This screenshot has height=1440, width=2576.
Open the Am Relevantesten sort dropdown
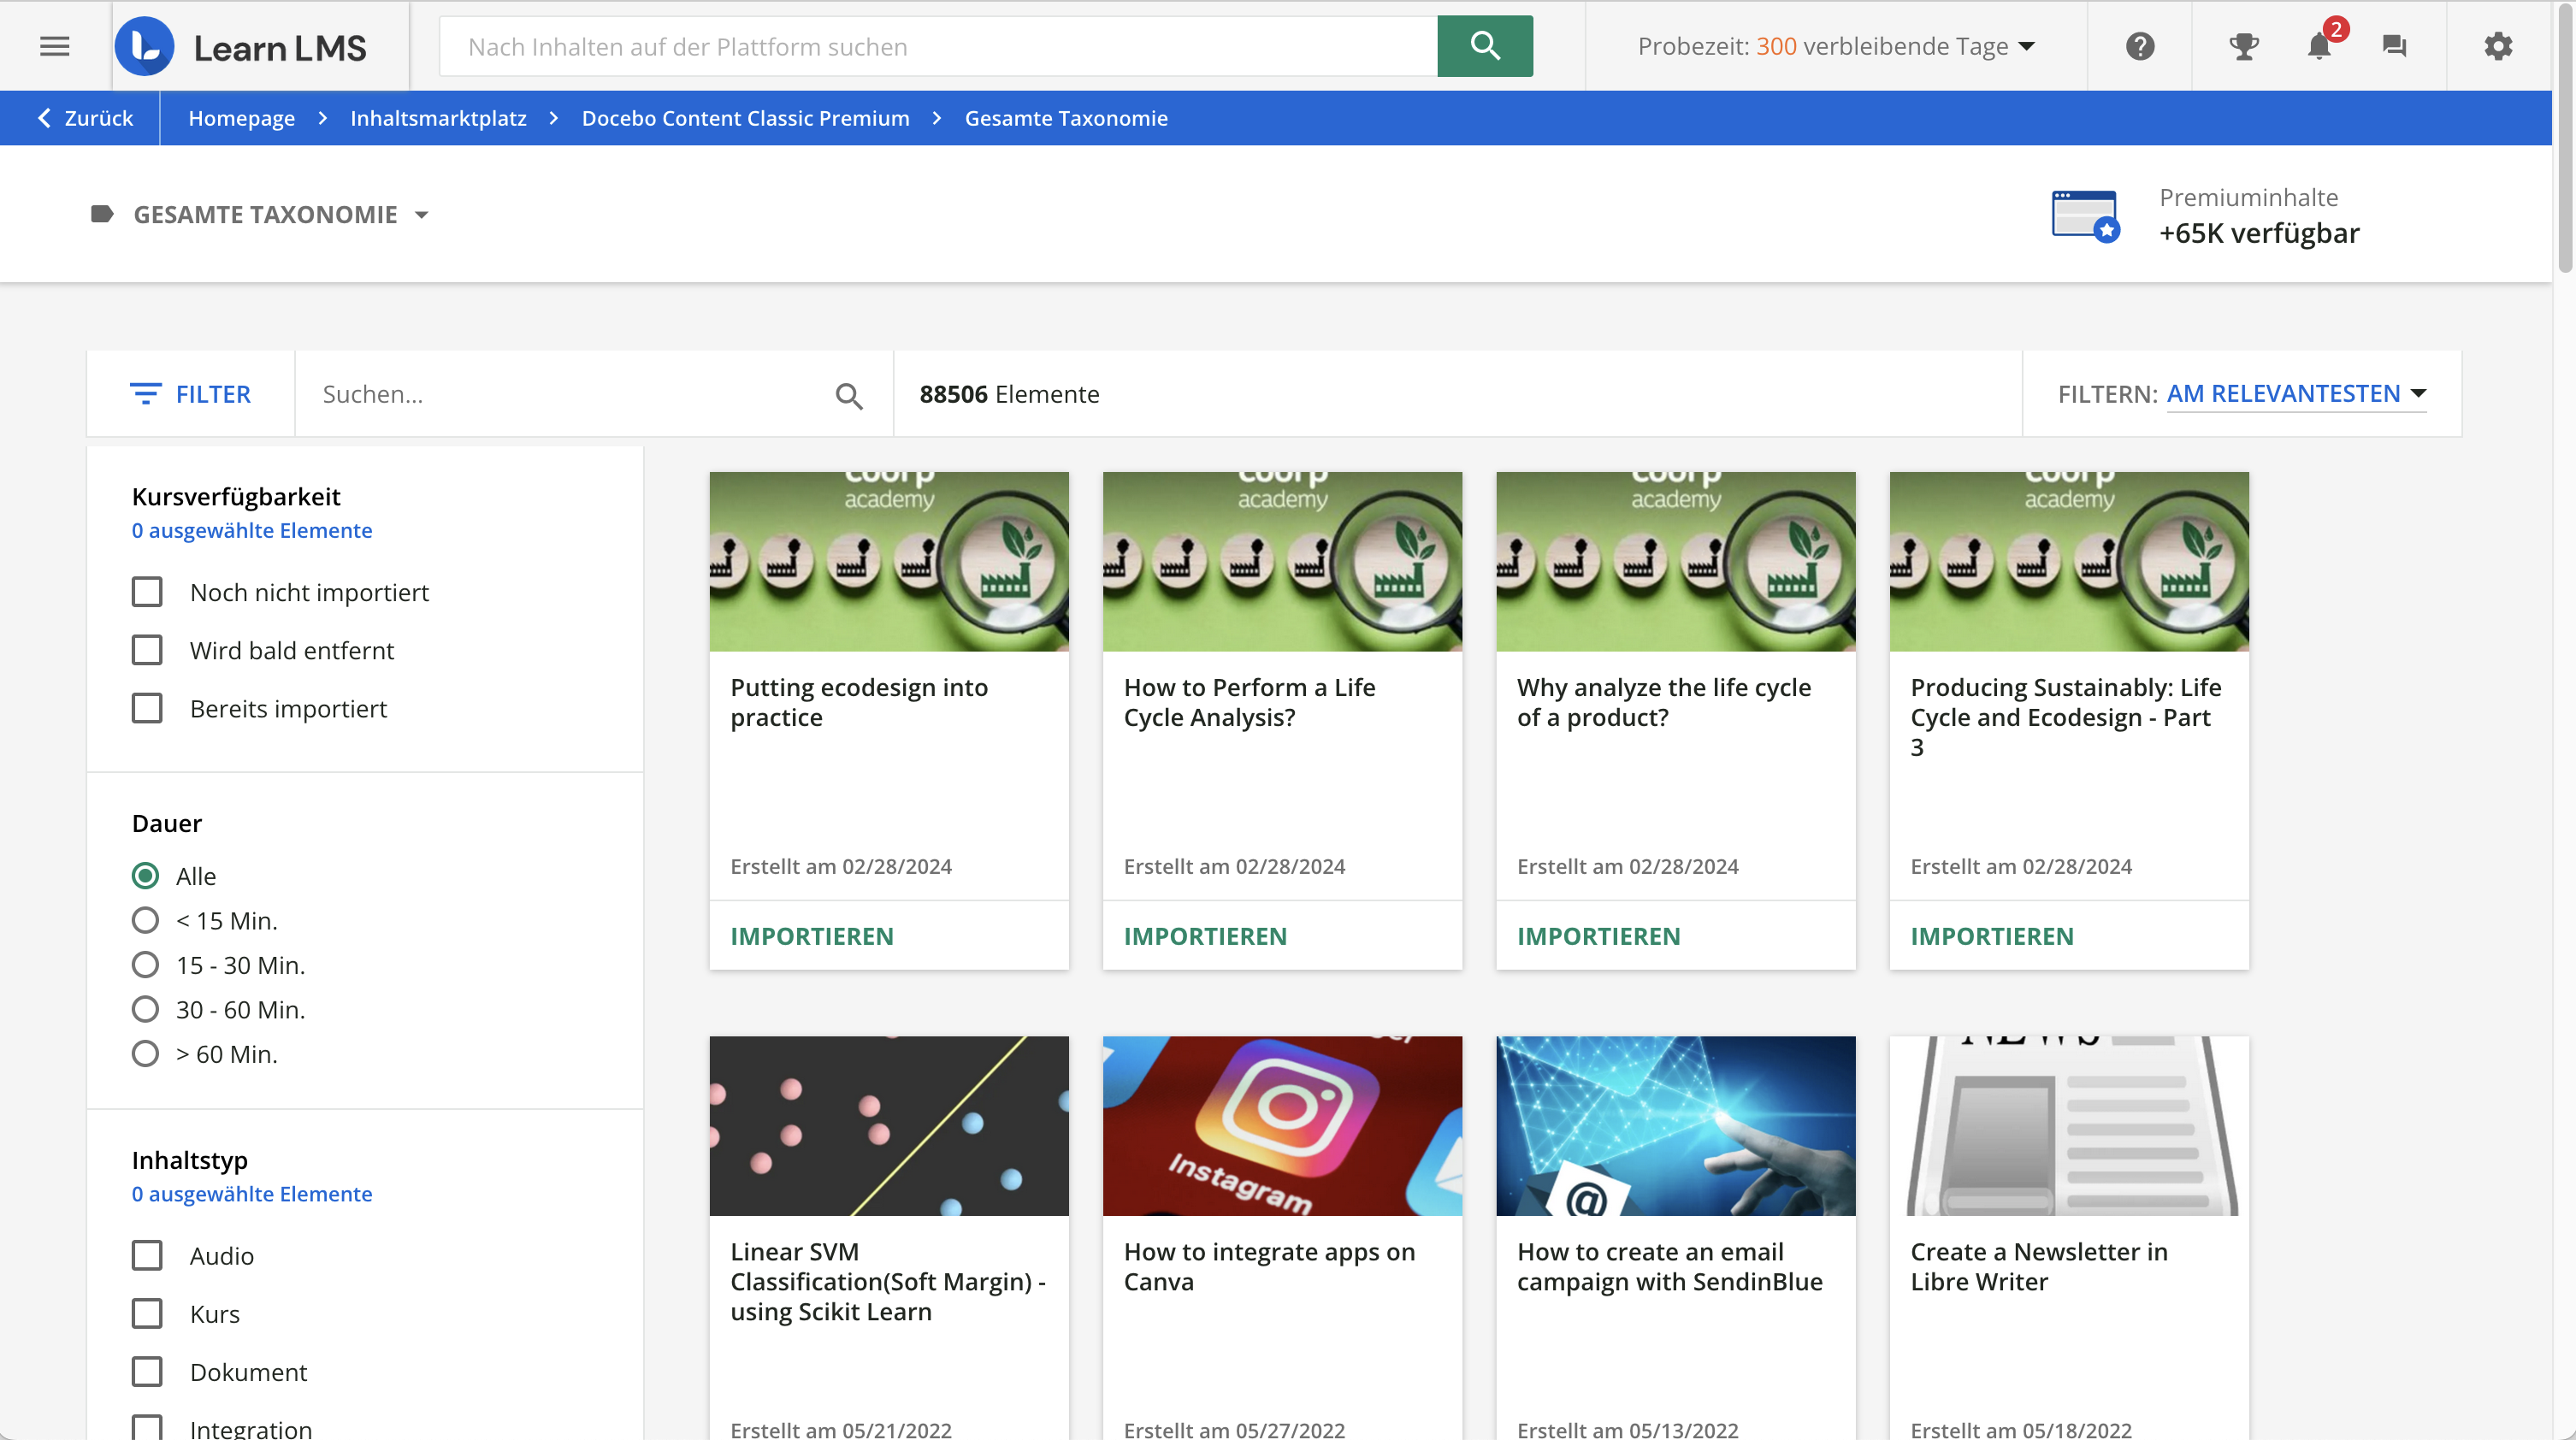(x=2296, y=394)
